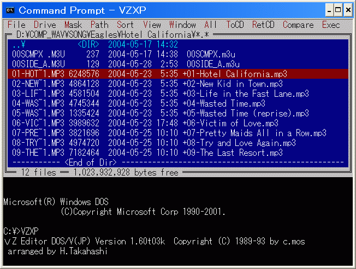Image resolution: width=356 pixels, height=269 pixels.
Task: Open the Exec menu
Action: 331,25
